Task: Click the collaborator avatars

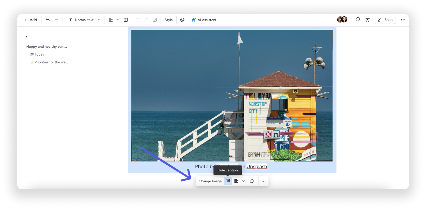Action: tap(342, 20)
